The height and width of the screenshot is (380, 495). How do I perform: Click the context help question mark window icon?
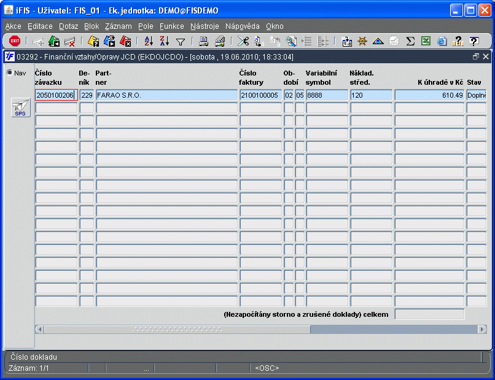coord(474,41)
